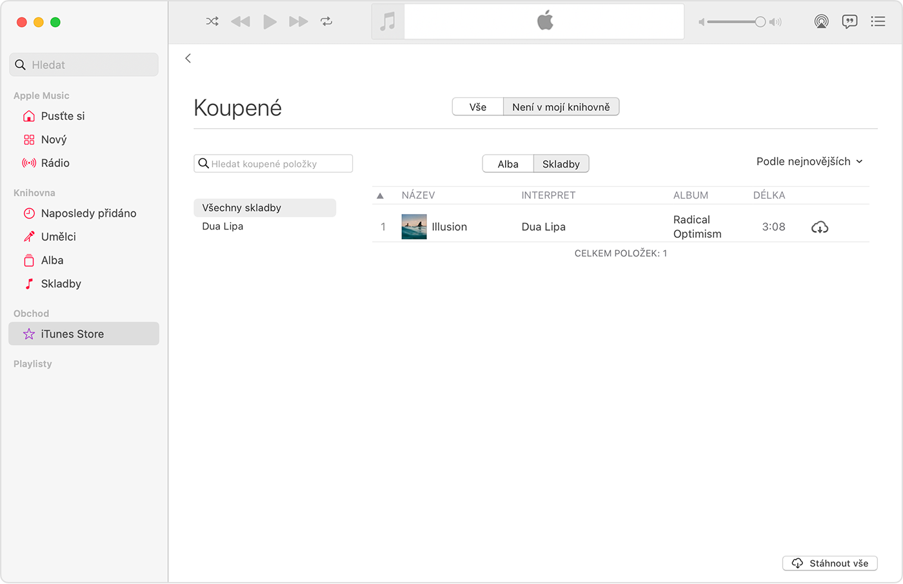The width and height of the screenshot is (903, 584).
Task: Click the Umělci microphone icon
Action: click(x=29, y=237)
